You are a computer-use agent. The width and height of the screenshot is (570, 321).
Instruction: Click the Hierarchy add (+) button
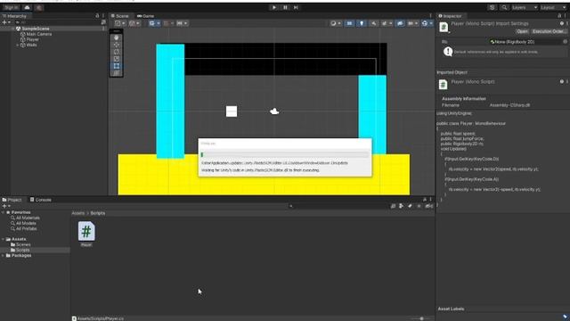click(6, 22)
